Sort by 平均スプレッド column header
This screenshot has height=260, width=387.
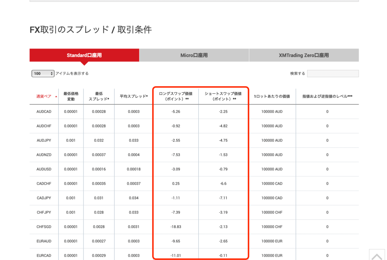[134, 96]
